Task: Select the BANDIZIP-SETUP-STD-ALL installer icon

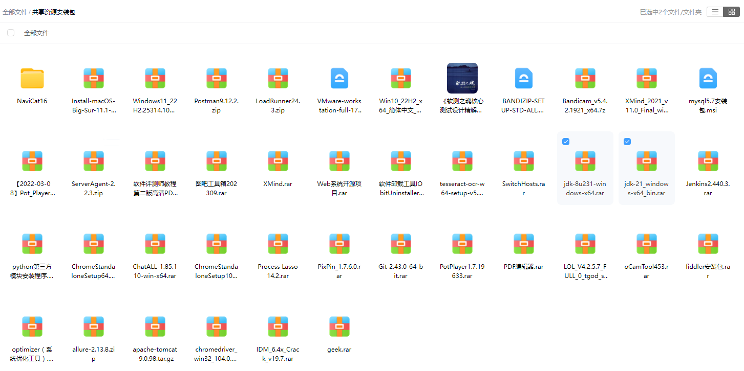Action: [x=523, y=78]
